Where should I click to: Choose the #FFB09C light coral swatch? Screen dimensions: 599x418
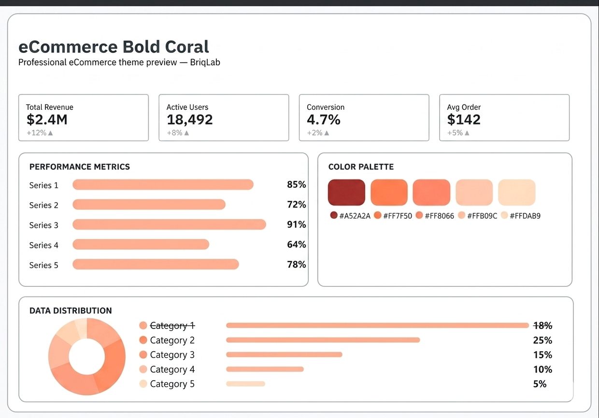pos(474,193)
